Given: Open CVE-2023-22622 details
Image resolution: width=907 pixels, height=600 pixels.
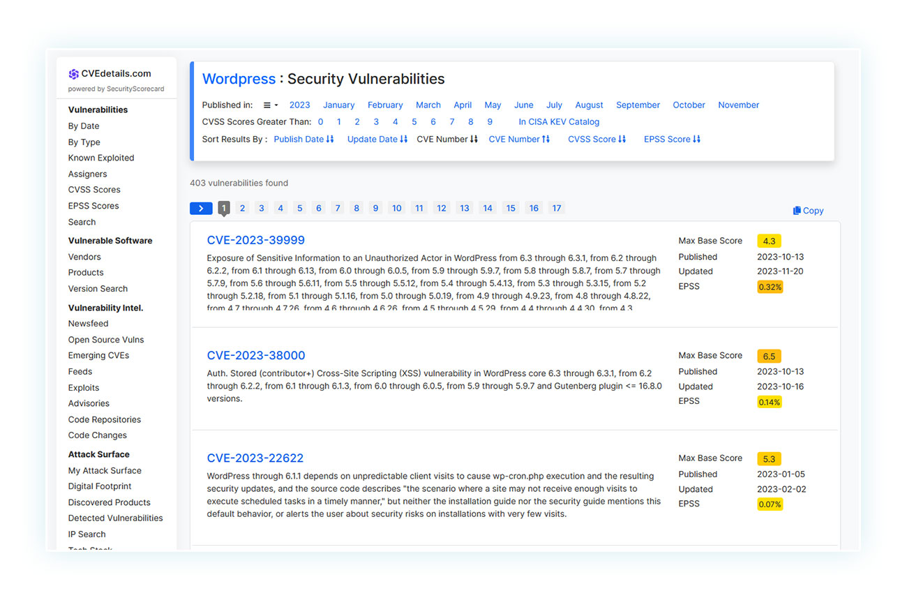Looking at the screenshot, I should click(255, 458).
